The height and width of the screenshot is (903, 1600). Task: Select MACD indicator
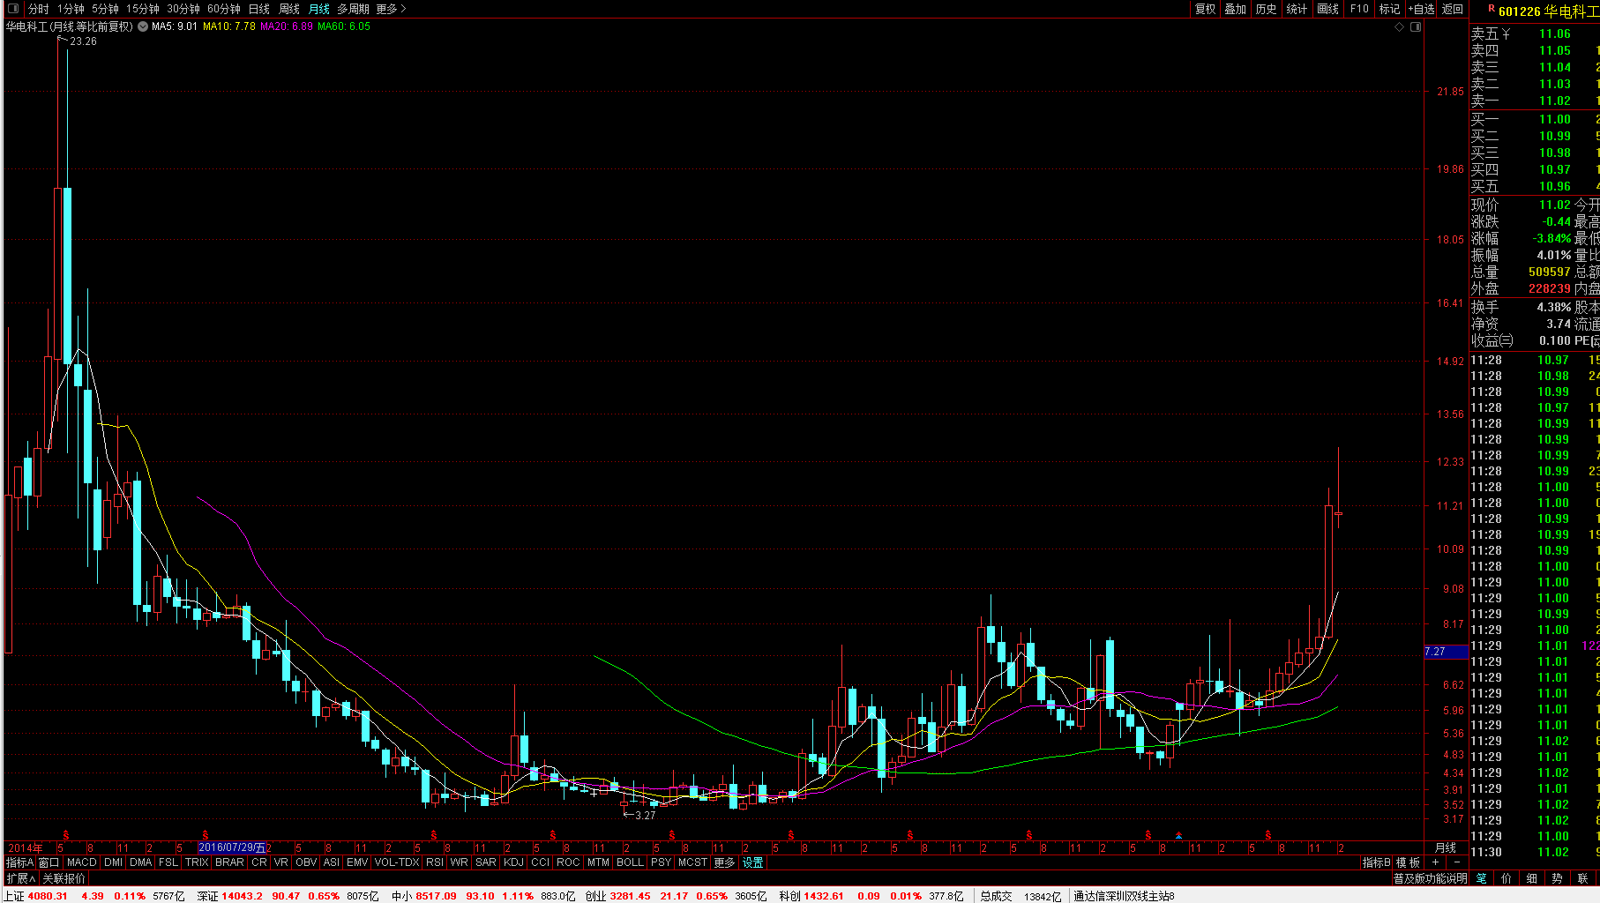click(x=81, y=862)
